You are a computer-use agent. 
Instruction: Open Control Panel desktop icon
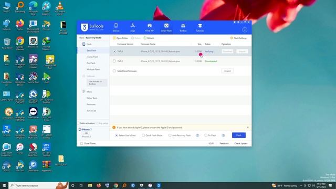coord(7,96)
